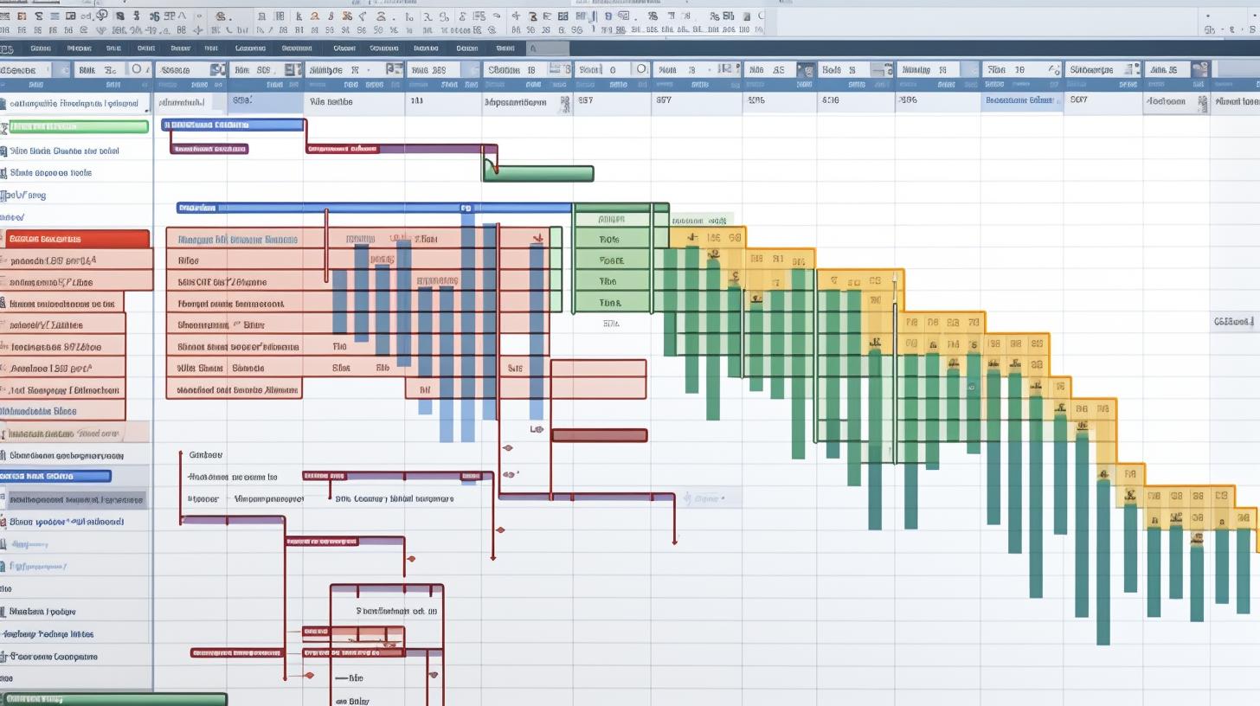Select the blue highlighted row in the task list
Screen dimensions: 1260x706
55,476
